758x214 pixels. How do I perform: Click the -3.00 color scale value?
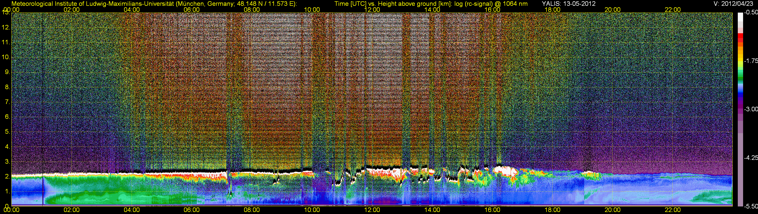coord(751,109)
